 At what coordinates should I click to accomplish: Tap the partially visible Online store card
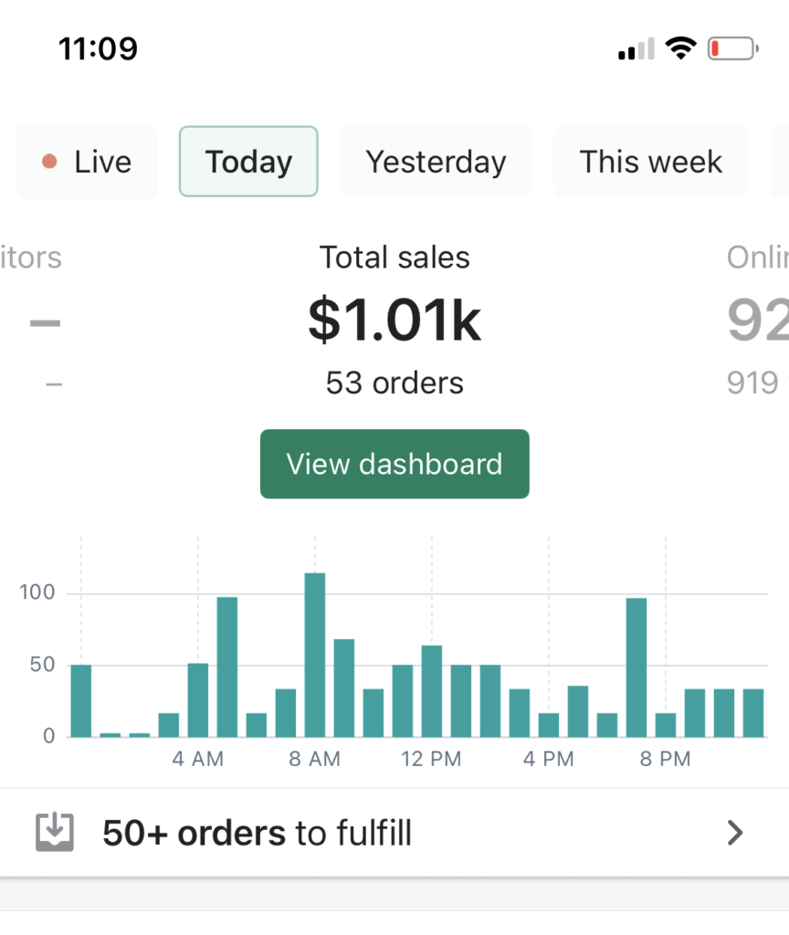tap(757, 320)
